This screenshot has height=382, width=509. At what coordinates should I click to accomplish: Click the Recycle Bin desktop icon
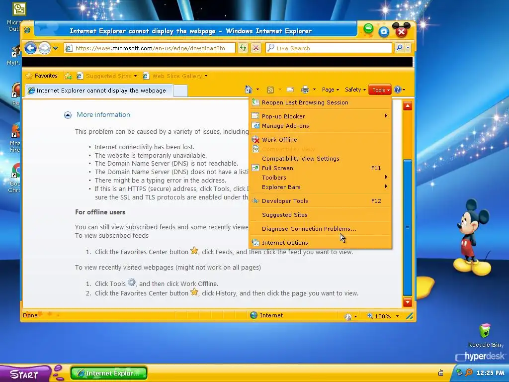click(485, 336)
